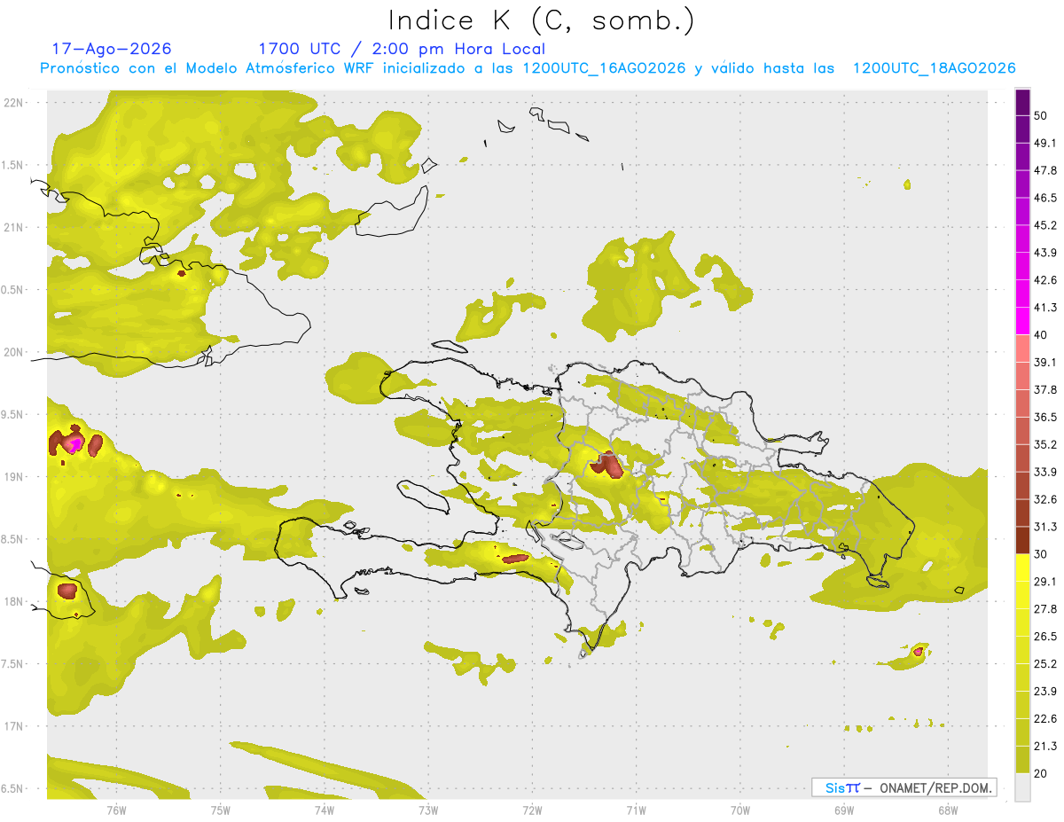Click the colorbar label "41.3"
1064x822 pixels.
point(1045,308)
